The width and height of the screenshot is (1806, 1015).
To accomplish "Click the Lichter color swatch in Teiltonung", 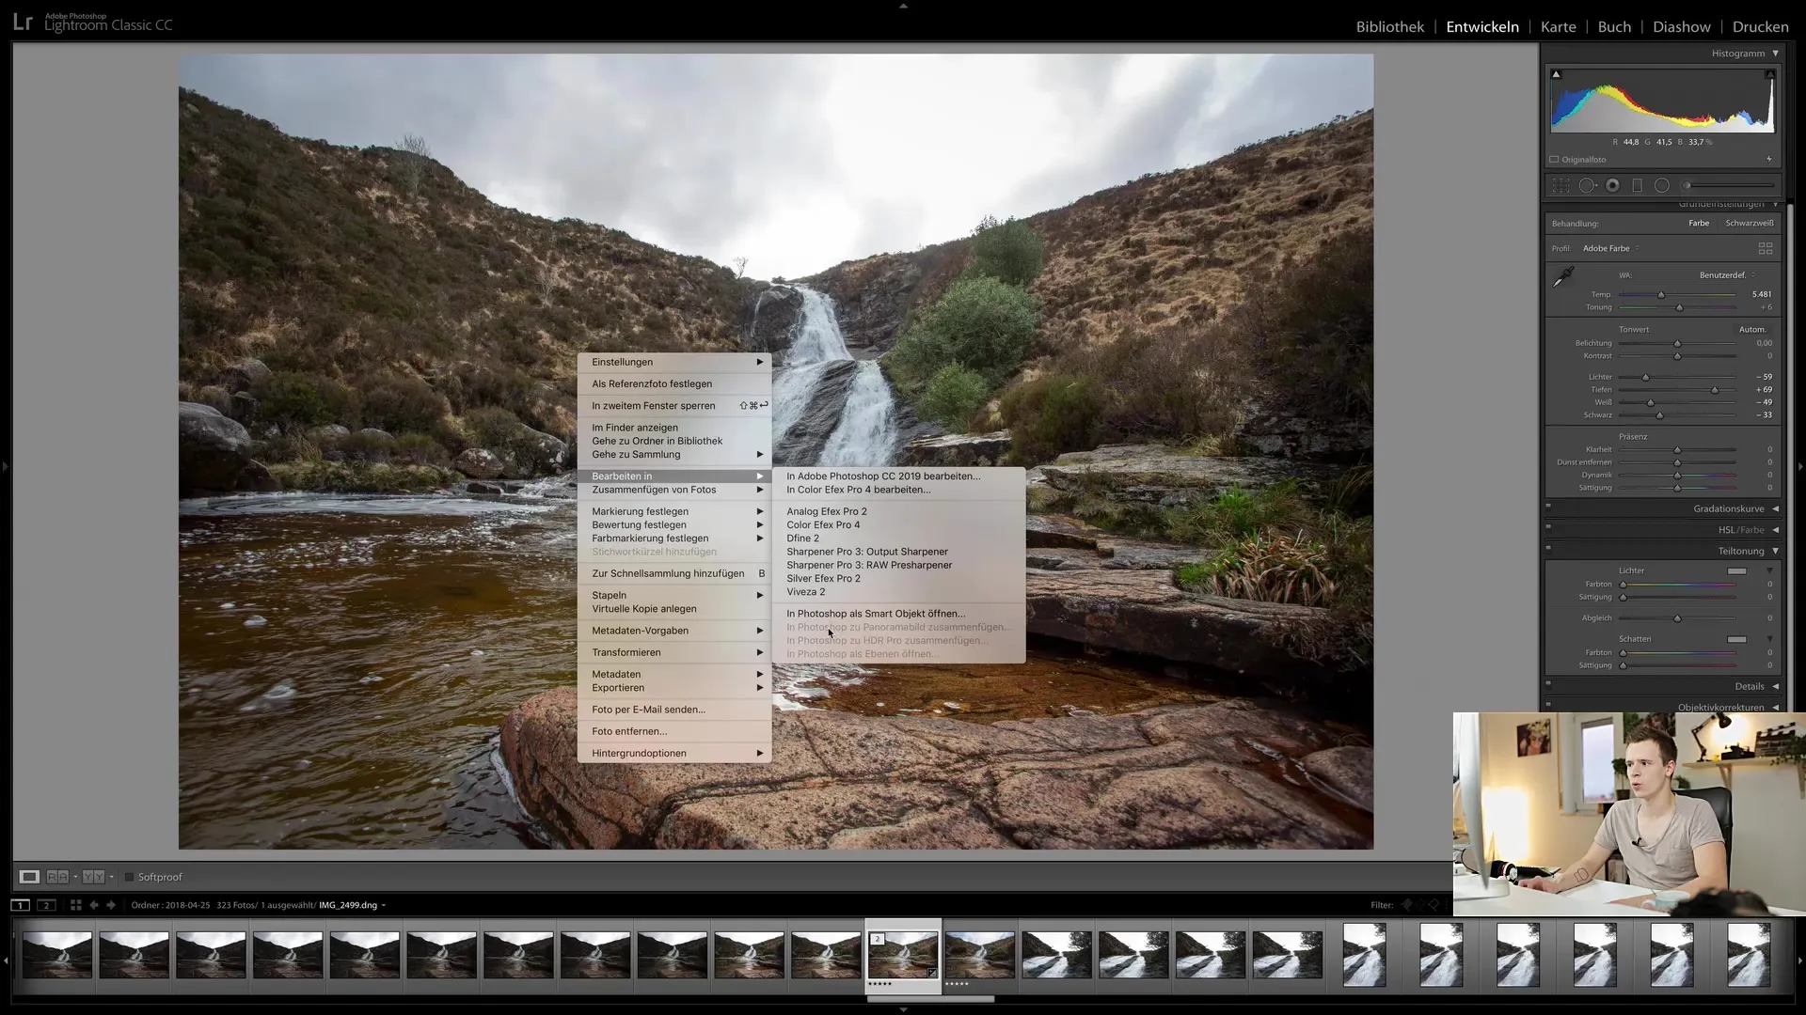I will coord(1736,571).
